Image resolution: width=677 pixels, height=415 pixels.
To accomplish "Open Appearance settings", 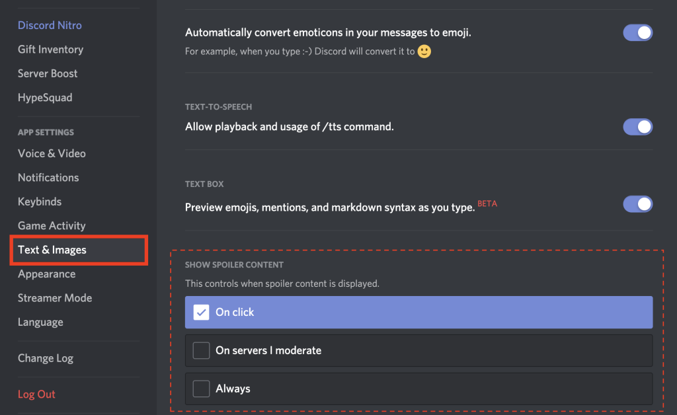I will (x=47, y=274).
